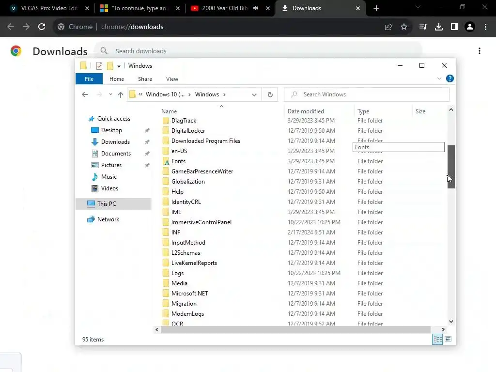This screenshot has width=496, height=372.
Task: Select the ImmersiveControlPanel folder
Action: (201, 222)
